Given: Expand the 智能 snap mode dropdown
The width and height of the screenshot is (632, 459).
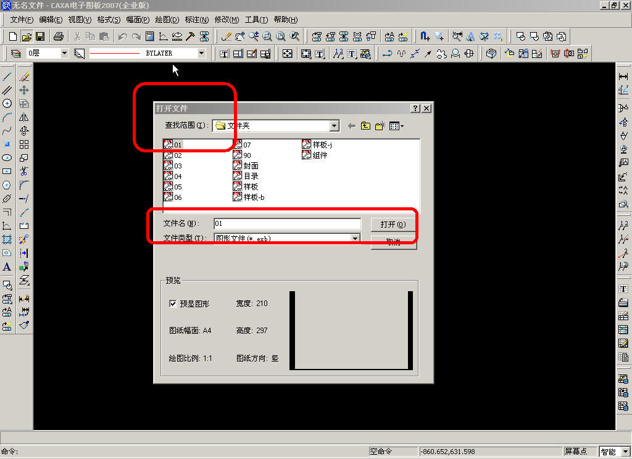Looking at the screenshot, I should pyautogui.click(x=626, y=452).
